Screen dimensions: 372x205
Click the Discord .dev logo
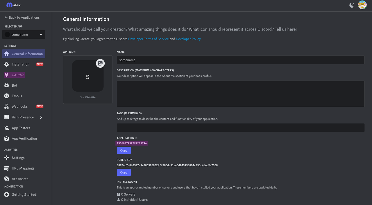(13, 5)
